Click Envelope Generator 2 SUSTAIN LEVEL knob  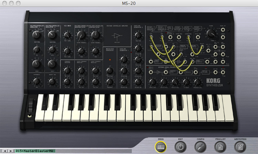coord(138,71)
